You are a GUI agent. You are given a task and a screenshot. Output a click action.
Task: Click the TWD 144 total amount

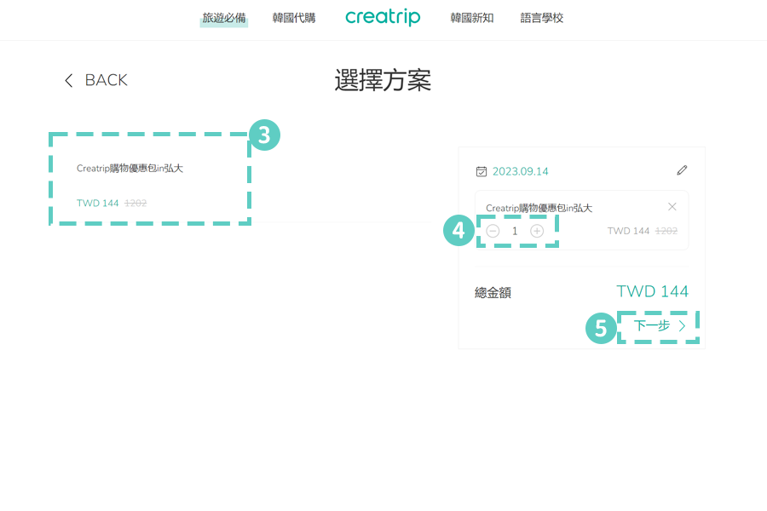click(652, 291)
